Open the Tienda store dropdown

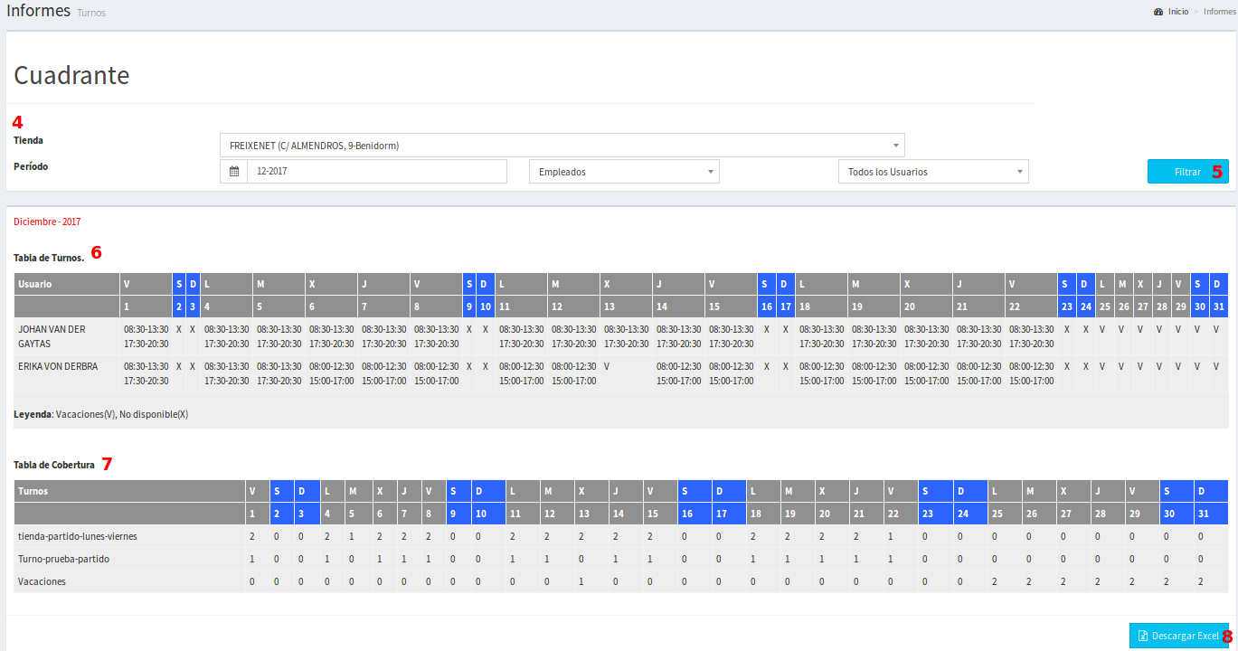pos(562,146)
